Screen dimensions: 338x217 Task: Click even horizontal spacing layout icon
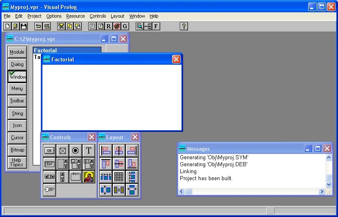(x=106, y=177)
